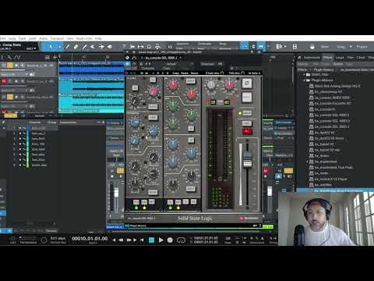Toggle the white button below the phase button

pos(247,98)
